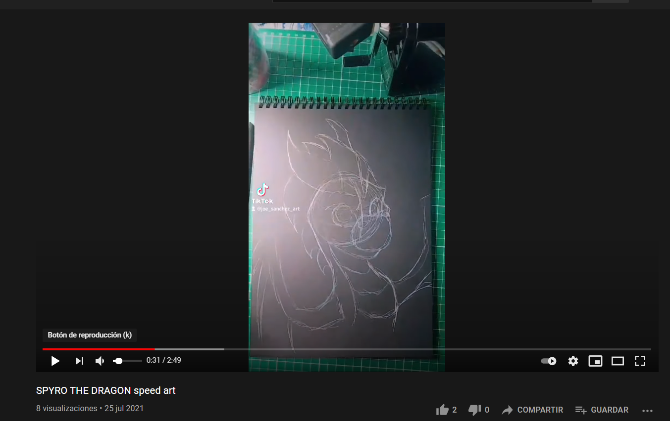
Task: Open the three-dot more actions menu
Action: coord(648,410)
